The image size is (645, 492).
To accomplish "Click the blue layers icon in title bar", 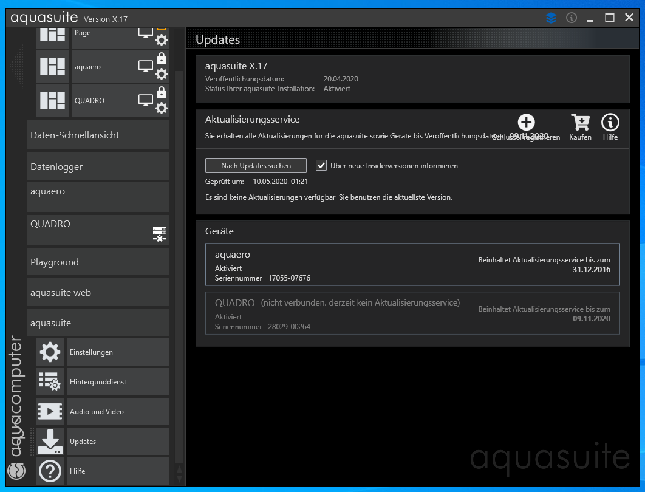I will click(x=551, y=18).
